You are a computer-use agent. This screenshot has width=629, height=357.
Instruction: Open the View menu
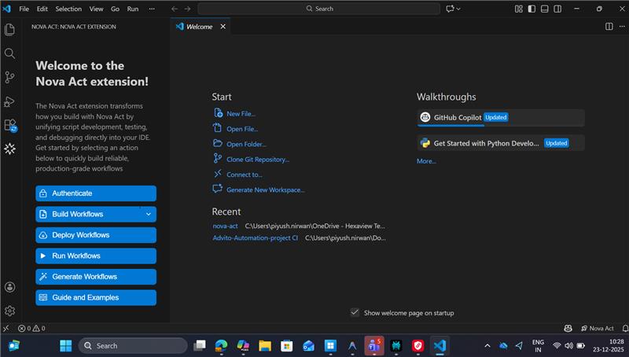click(x=96, y=9)
